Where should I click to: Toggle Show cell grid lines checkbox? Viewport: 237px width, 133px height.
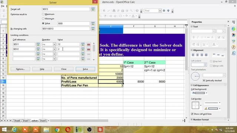point(192,114)
